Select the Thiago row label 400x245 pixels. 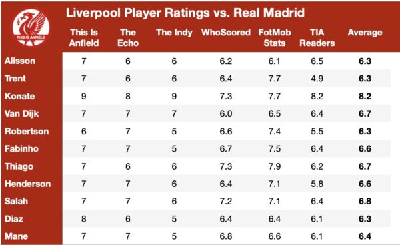click(x=19, y=166)
